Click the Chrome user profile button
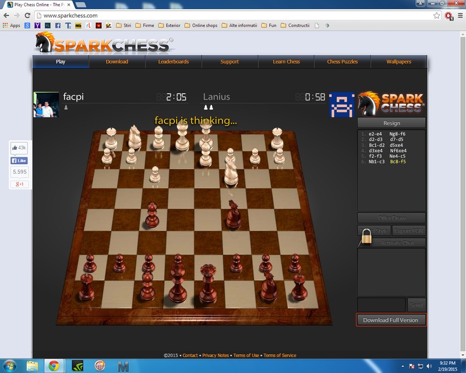The height and width of the screenshot is (373, 466). (420, 3)
